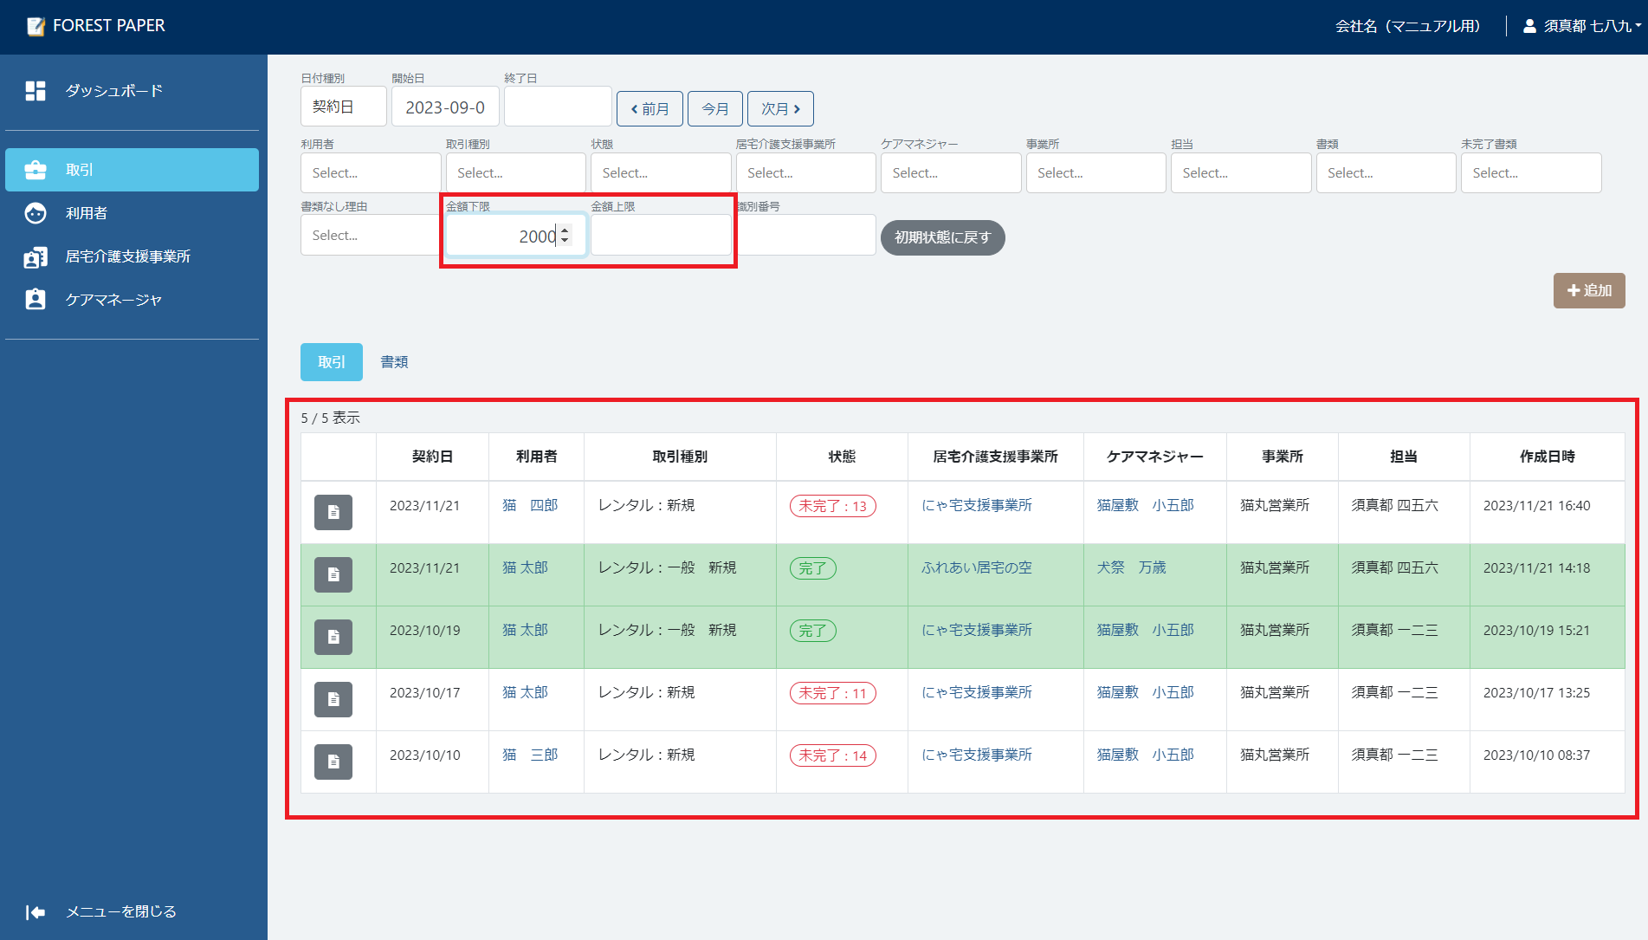Viewport: 1648px width, 940px height.
Task: Open document icon for 2023/11/21 猫 四郎 row
Action: click(333, 512)
